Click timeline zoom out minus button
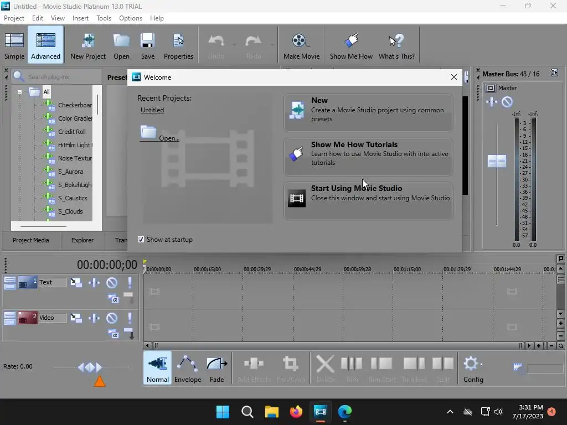This screenshot has height=425, width=567. (551, 346)
